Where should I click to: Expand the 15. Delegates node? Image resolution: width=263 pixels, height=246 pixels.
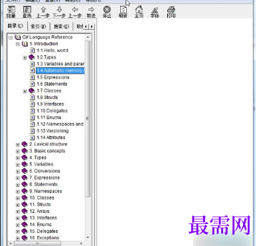pos(18,231)
